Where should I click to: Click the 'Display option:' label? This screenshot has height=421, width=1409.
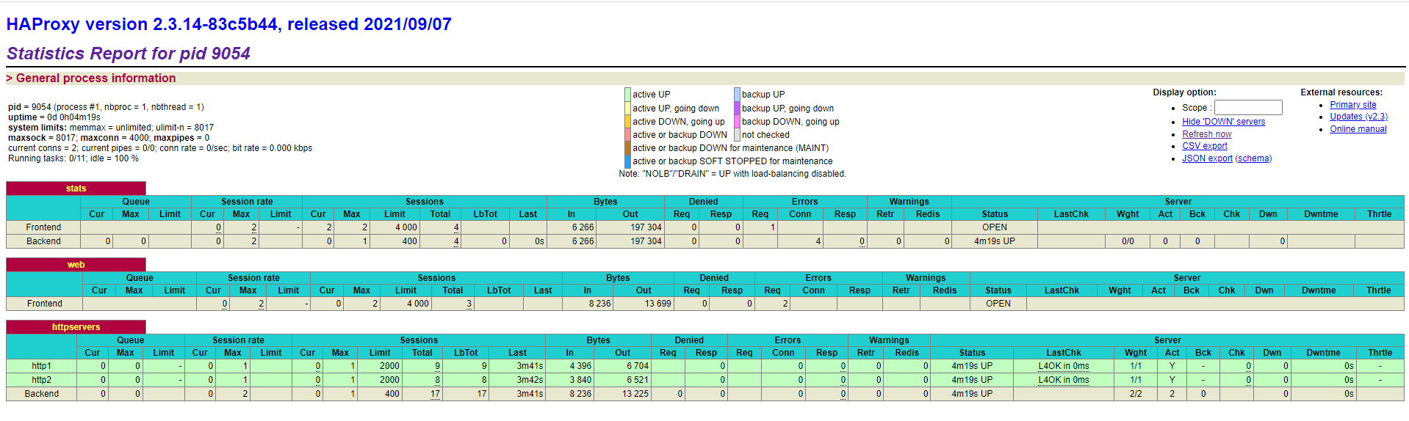(x=1184, y=92)
